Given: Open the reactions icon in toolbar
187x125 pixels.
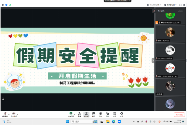Looking at the screenshot, I should pos(108,115).
